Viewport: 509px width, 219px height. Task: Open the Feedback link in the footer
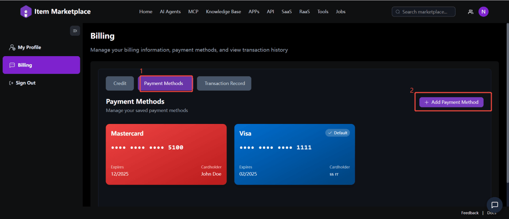click(x=470, y=213)
